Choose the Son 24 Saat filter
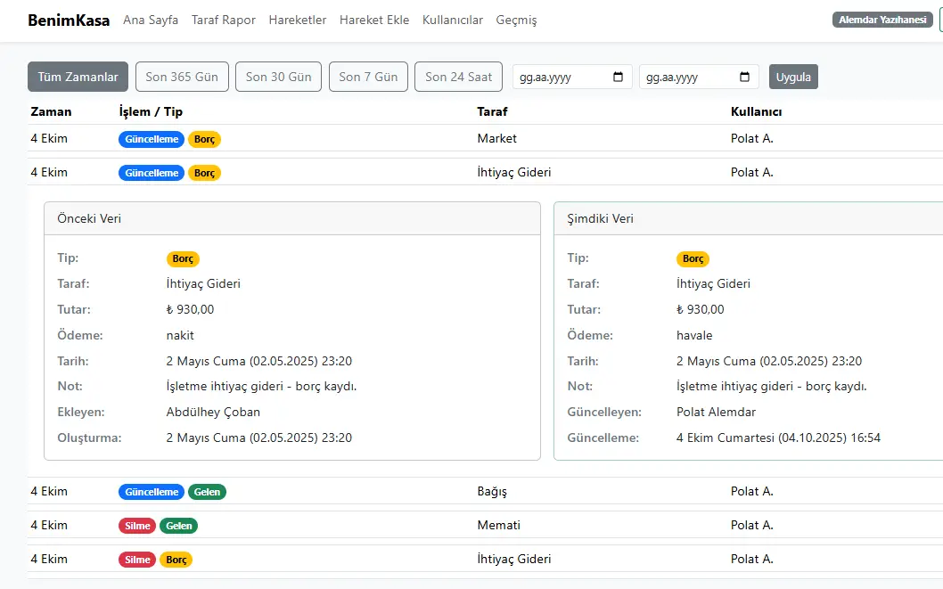Image resolution: width=943 pixels, height=589 pixels. point(458,77)
